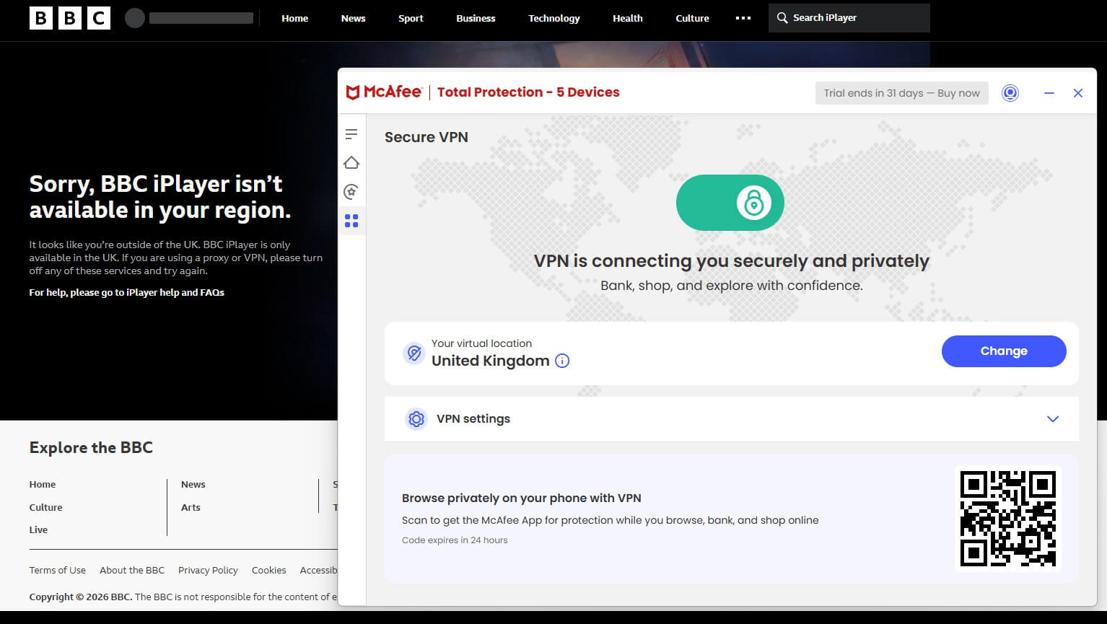The width and height of the screenshot is (1107, 624).
Task: Click Arts link under Explore the BBC
Action: (x=191, y=507)
